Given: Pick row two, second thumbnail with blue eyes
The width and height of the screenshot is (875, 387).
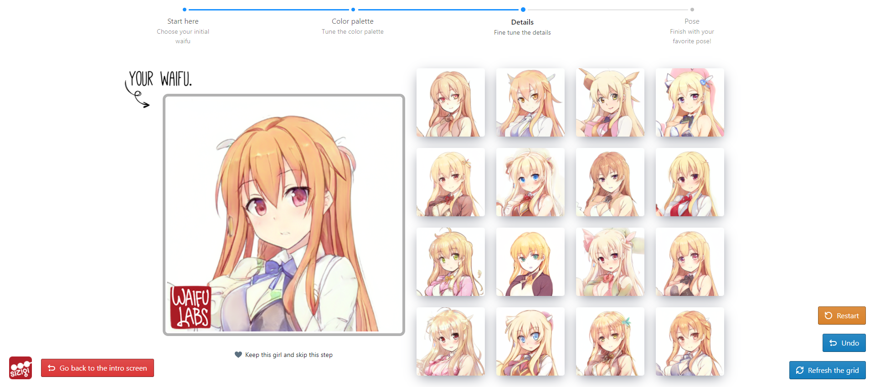Looking at the screenshot, I should [x=530, y=182].
